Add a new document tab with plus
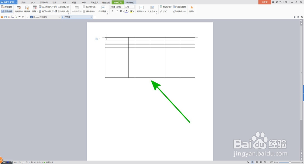 tap(95, 17)
